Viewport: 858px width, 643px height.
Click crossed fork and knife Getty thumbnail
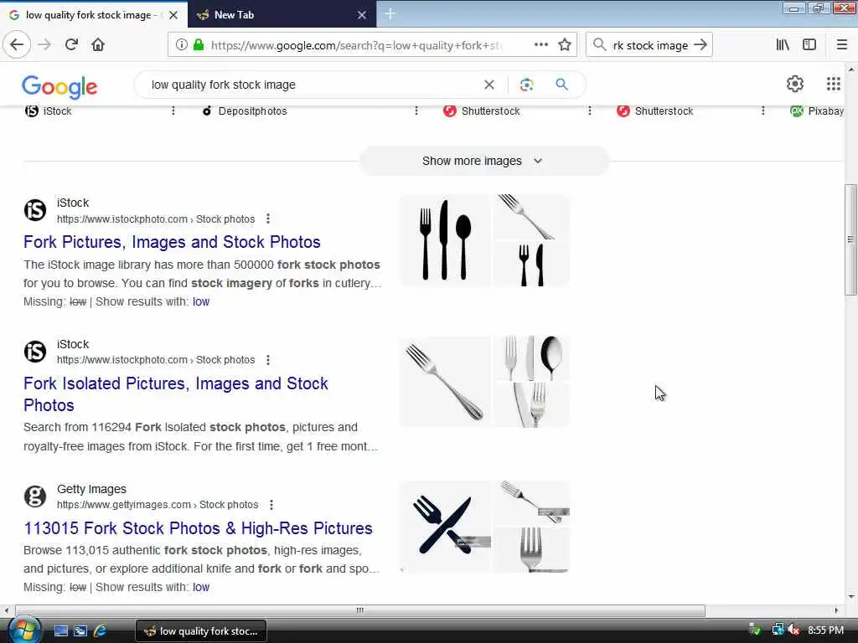tap(445, 527)
